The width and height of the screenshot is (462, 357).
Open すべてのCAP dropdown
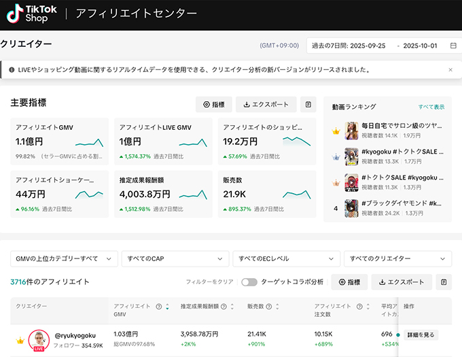175,259
